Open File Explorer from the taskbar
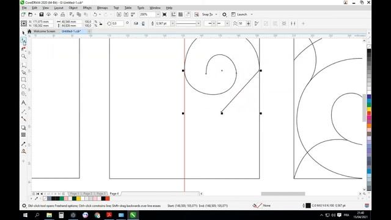This screenshot has height=220, width=391. tap(49, 215)
